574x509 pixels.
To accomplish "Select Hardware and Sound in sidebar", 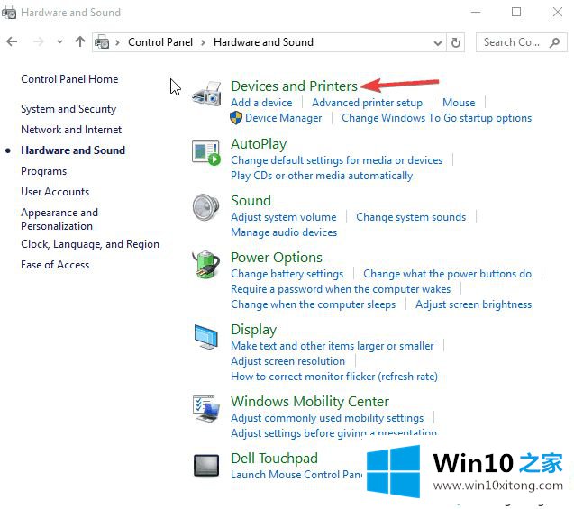I will pyautogui.click(x=73, y=150).
